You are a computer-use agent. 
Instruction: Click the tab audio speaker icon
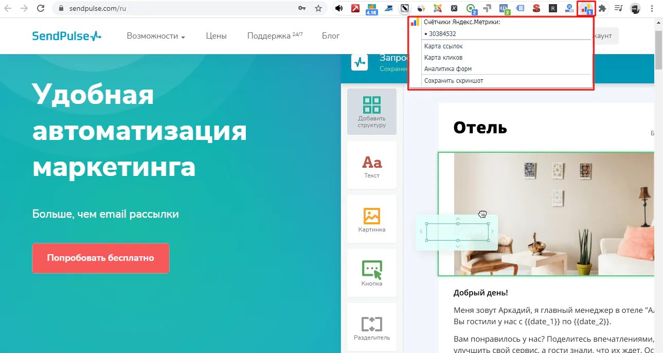coord(339,8)
